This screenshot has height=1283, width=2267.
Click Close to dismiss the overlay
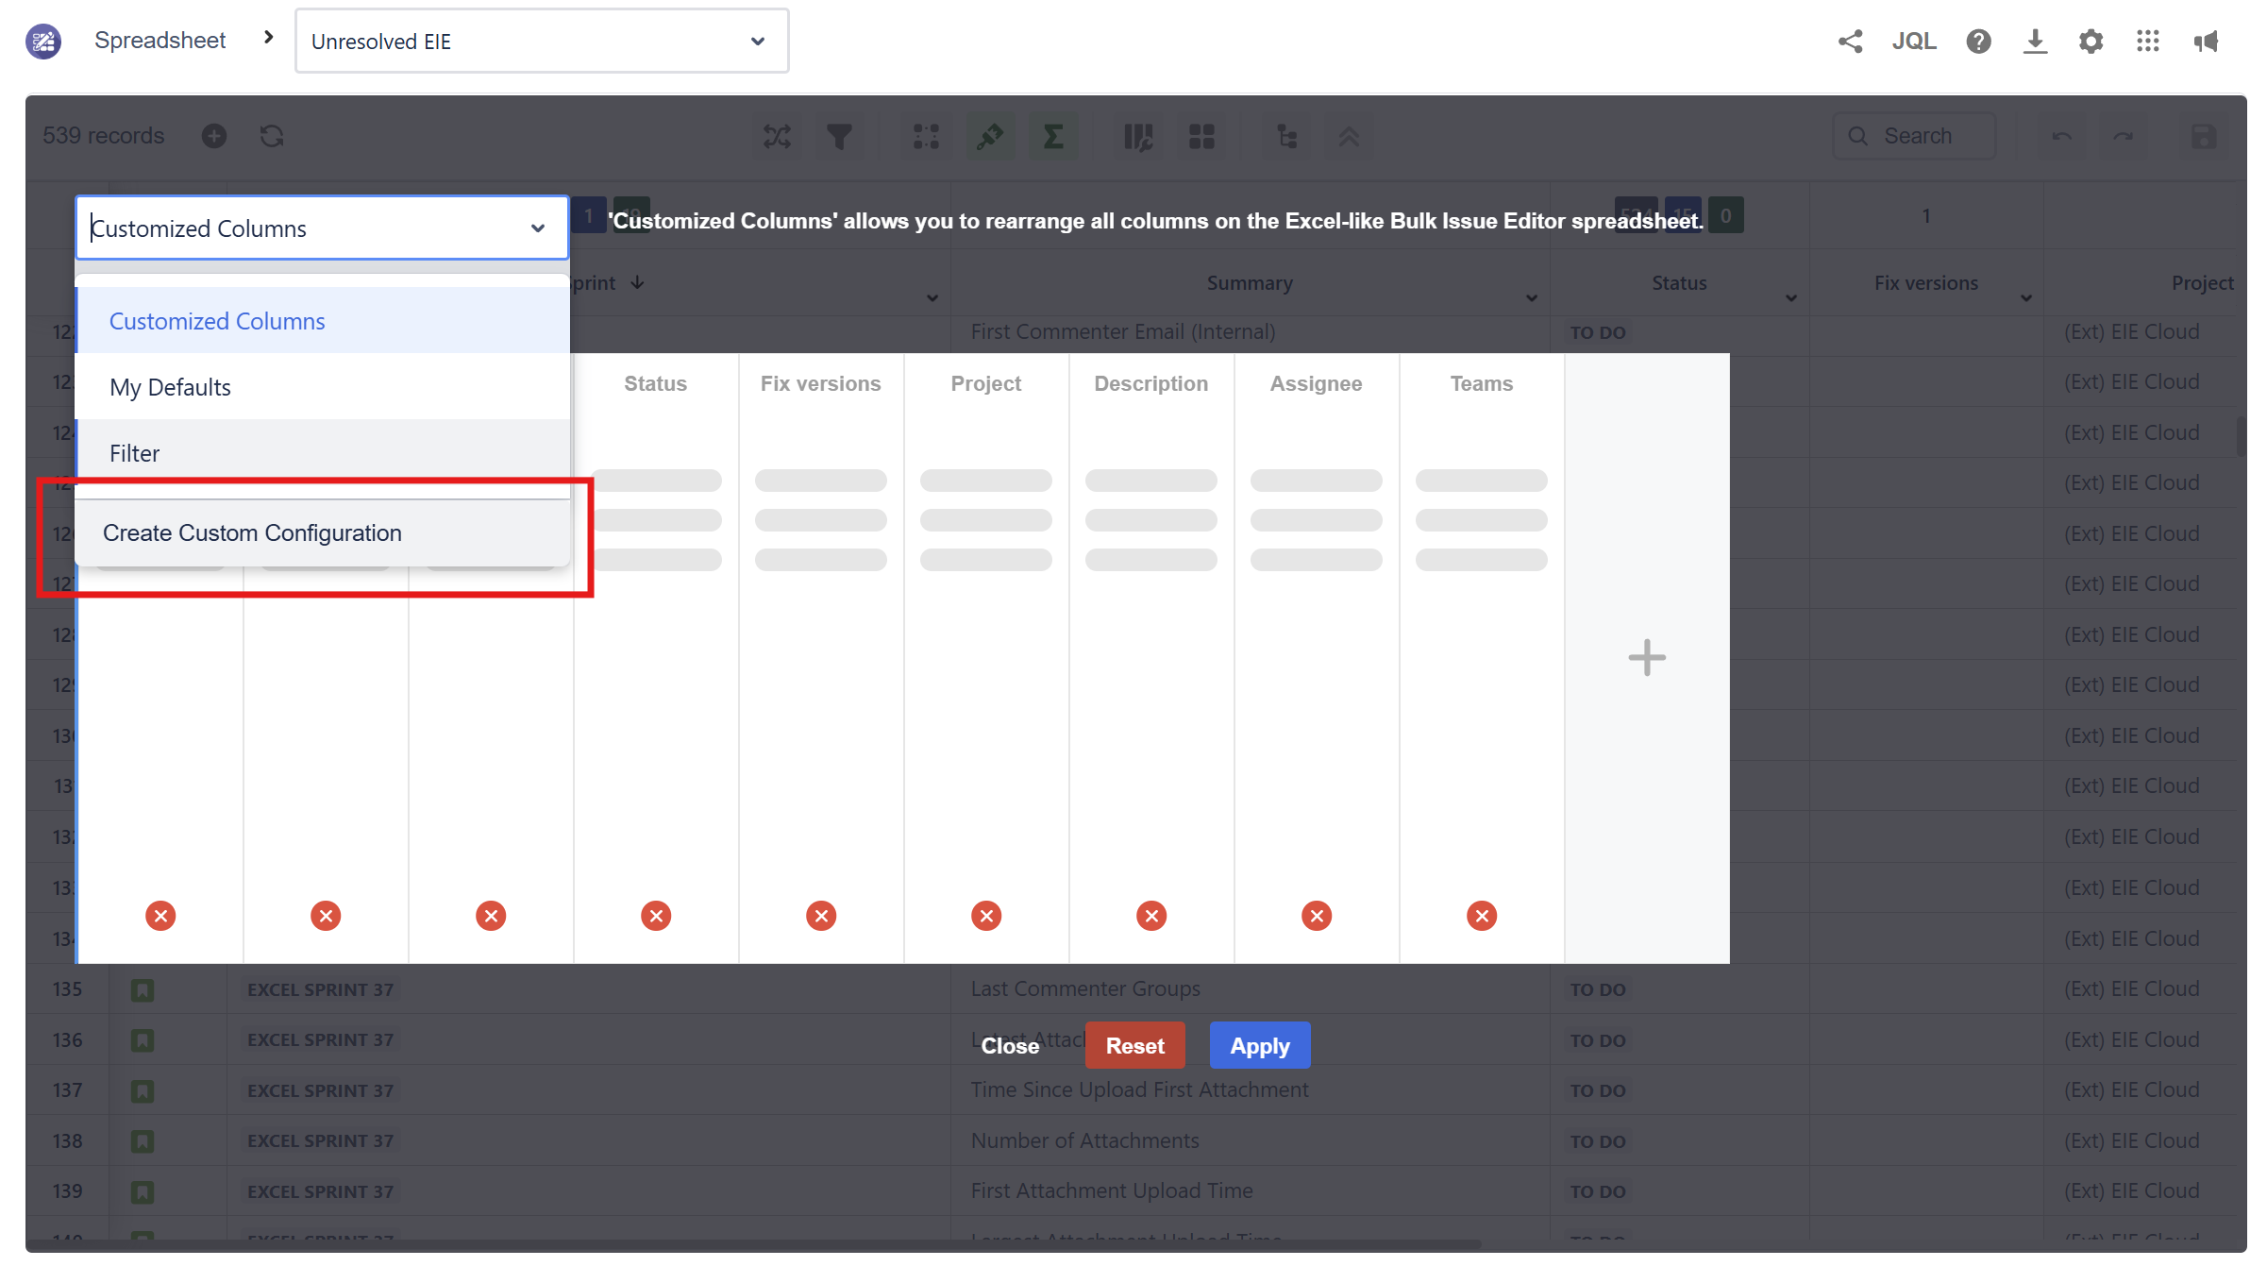[x=1009, y=1045]
